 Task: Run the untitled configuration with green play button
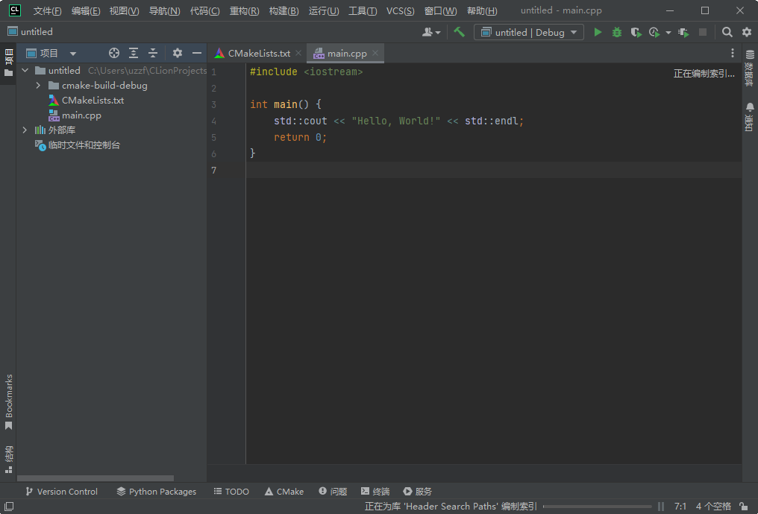tap(598, 32)
